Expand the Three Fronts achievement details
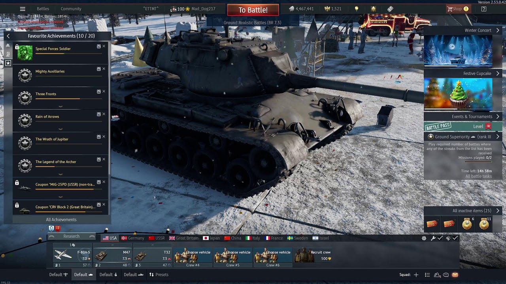This screenshot has height=284, width=506. [x=60, y=106]
